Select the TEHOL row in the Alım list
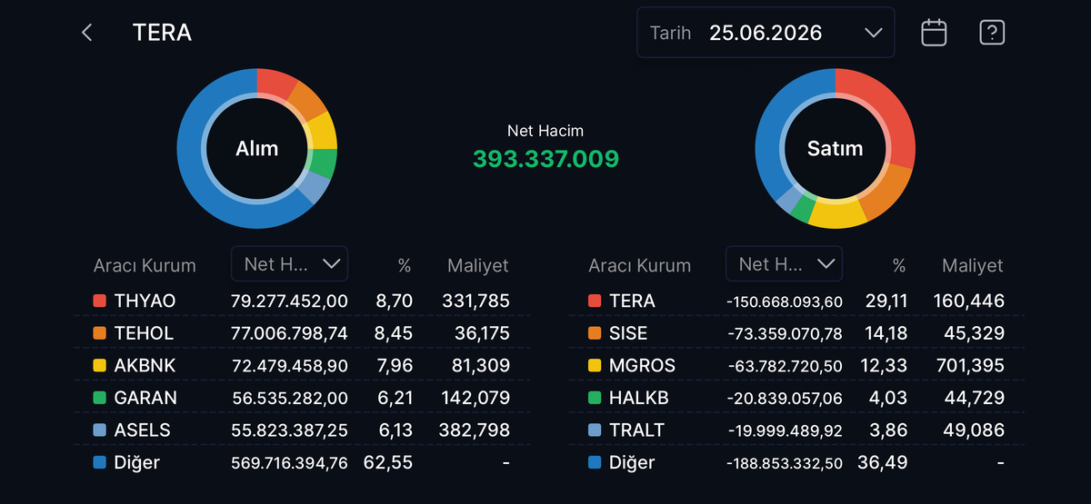The height and width of the screenshot is (504, 1091). pos(301,333)
